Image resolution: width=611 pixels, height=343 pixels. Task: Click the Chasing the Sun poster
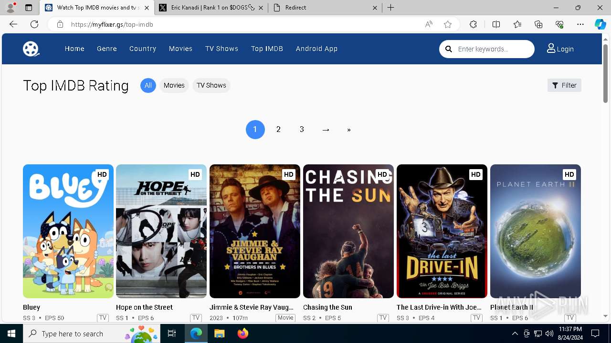(x=348, y=231)
